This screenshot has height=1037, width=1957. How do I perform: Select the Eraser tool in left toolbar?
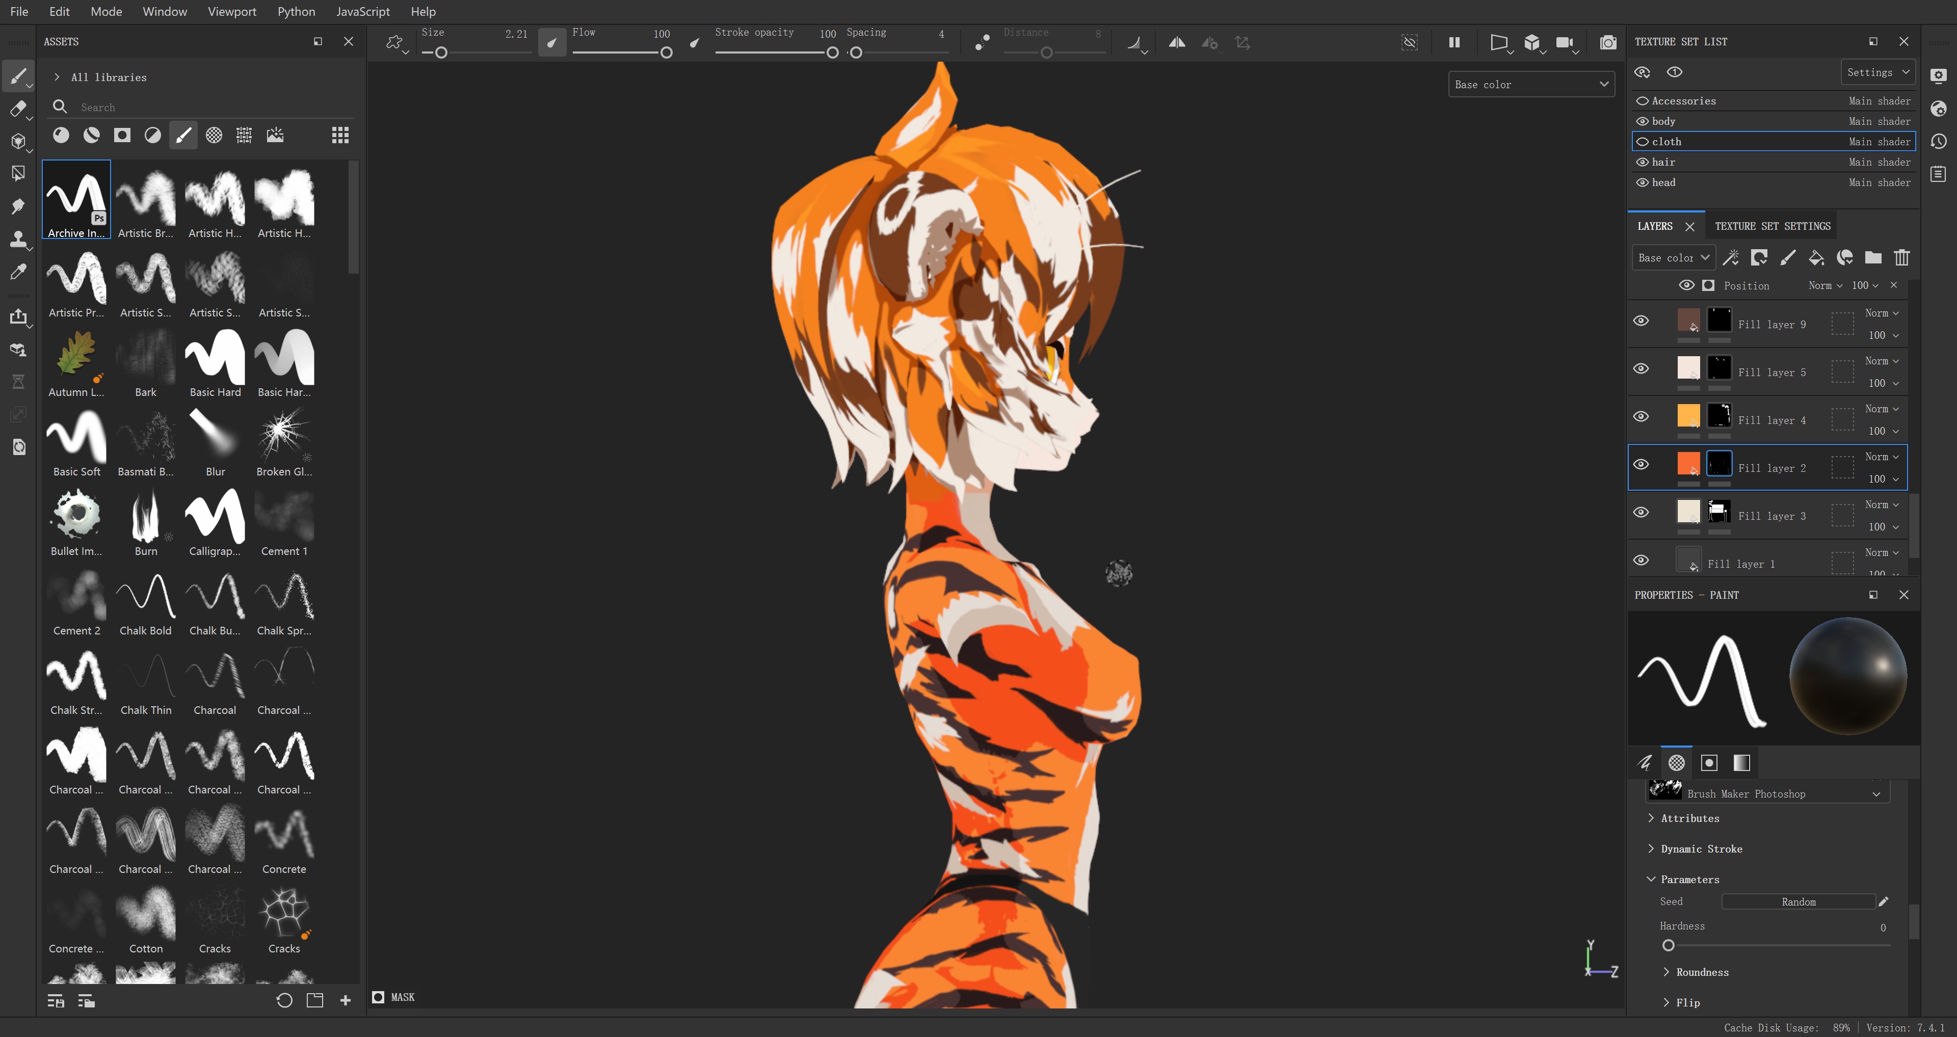click(x=18, y=109)
